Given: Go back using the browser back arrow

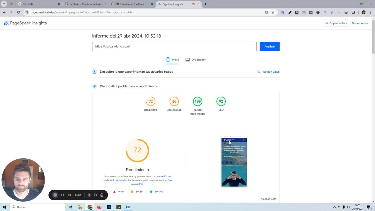Looking at the screenshot, I should (4, 12).
